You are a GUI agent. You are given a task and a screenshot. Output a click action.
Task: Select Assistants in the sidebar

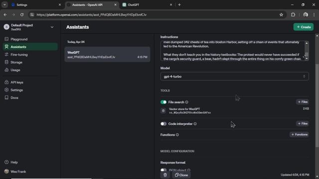(30, 47)
